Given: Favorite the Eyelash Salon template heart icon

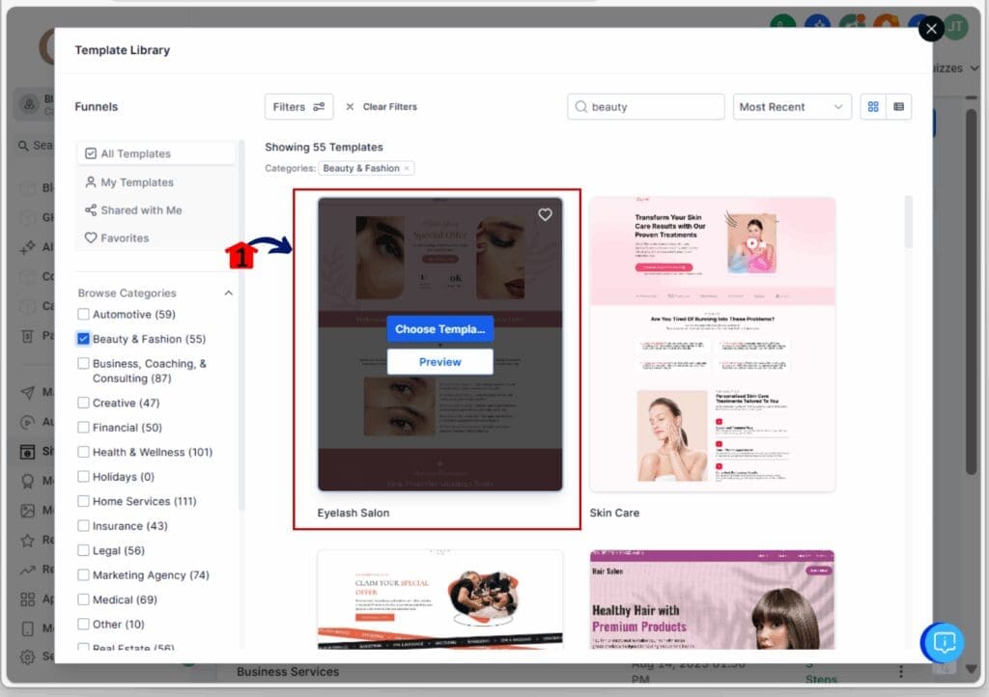Looking at the screenshot, I should (545, 214).
